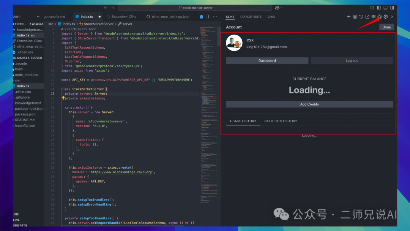Open the Cline Account profile icon
410x231 pixels.
379,16
